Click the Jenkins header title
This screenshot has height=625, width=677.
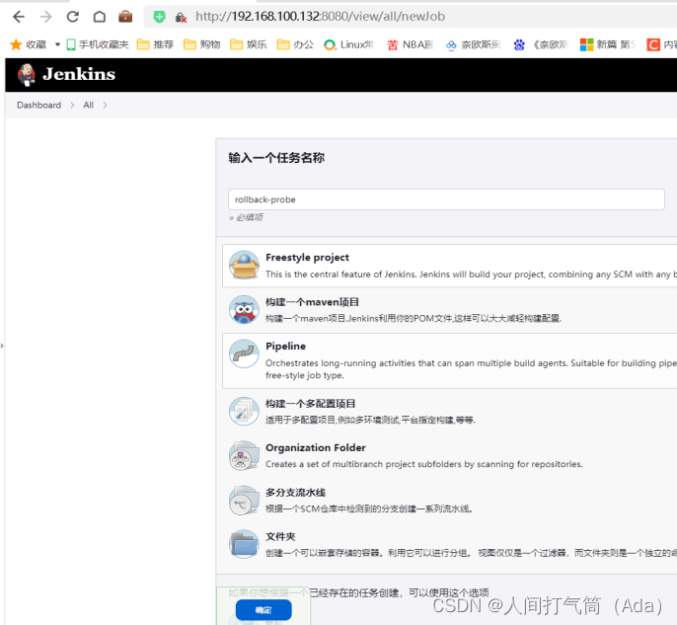[79, 74]
